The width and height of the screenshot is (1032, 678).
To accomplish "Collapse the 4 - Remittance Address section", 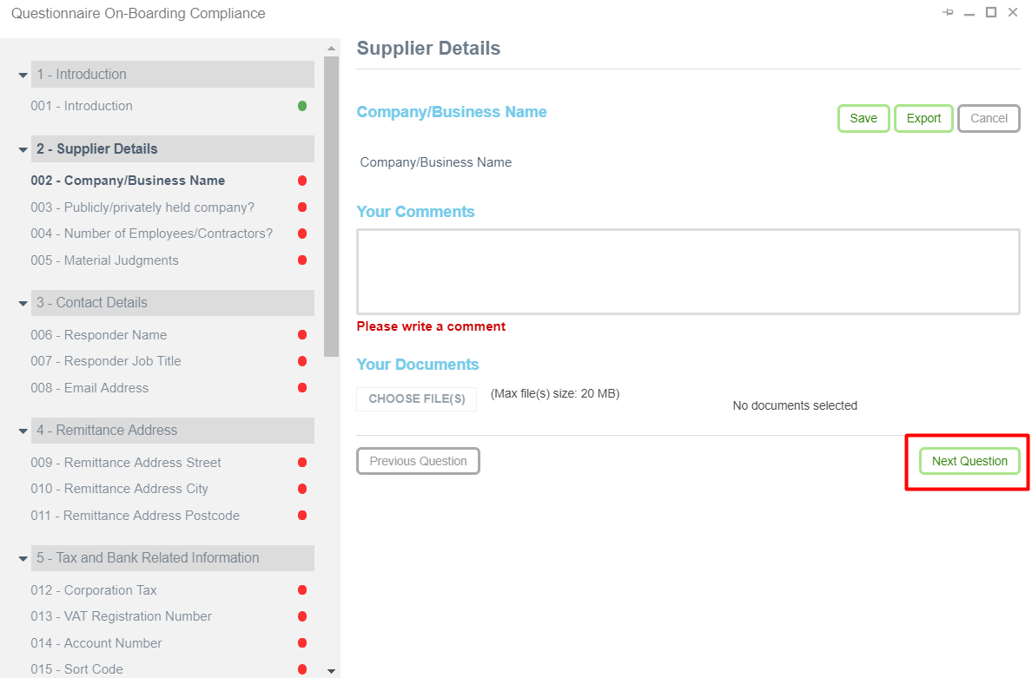I will point(23,431).
